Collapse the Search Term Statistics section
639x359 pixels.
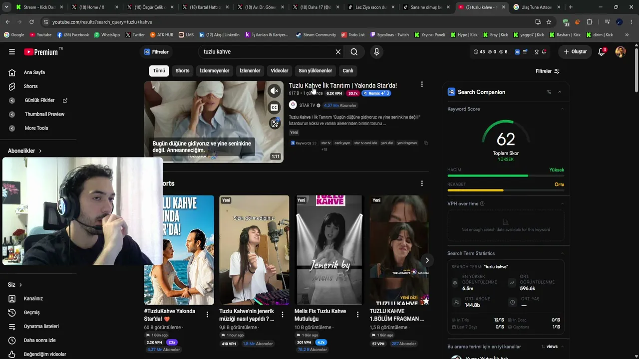(x=562, y=253)
